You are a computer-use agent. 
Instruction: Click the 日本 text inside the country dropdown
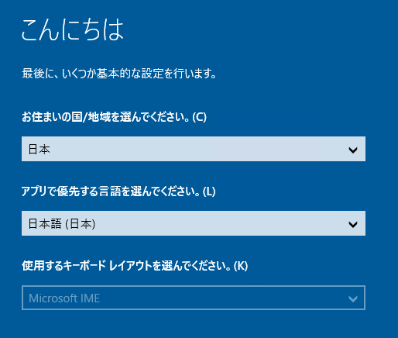[39, 150]
